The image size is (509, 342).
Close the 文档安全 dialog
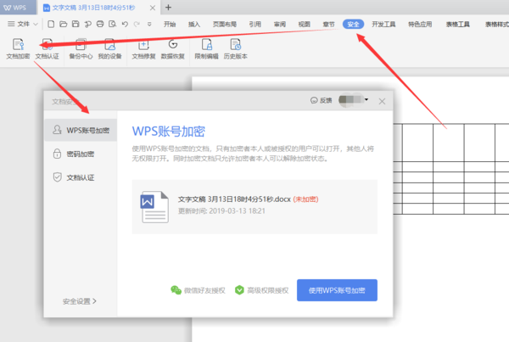coord(382,101)
